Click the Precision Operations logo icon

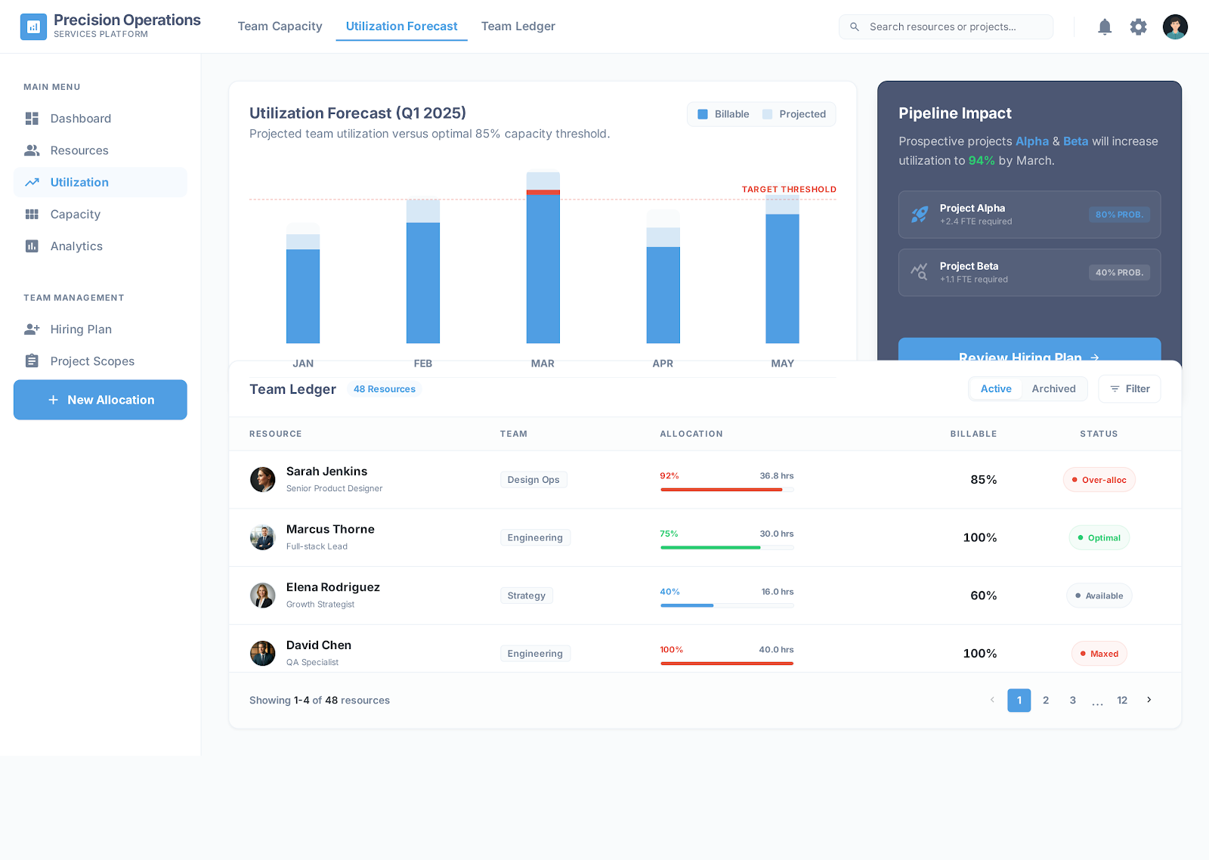click(33, 27)
